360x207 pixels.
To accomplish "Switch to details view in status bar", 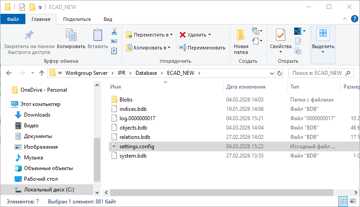I will (x=344, y=202).
